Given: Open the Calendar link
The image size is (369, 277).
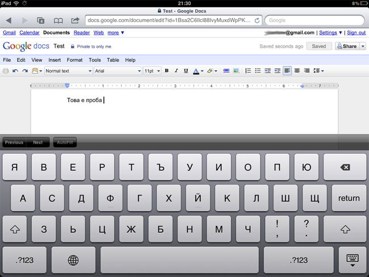Looking at the screenshot, I should (30, 33).
